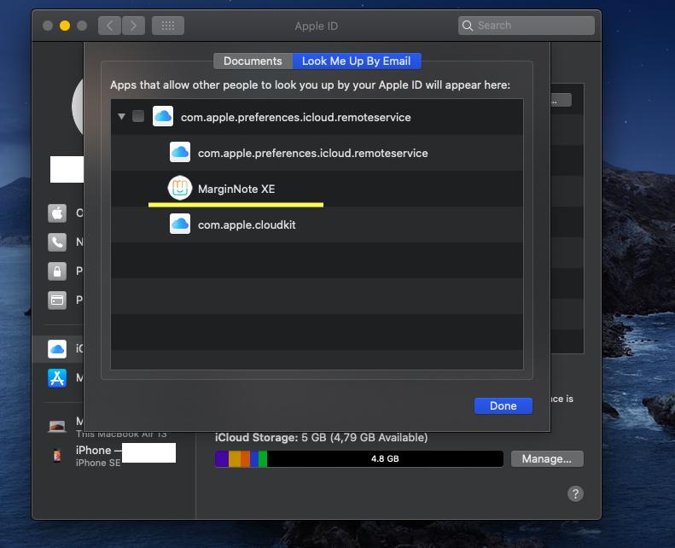Click the iCloud icon in top group row

coord(163,116)
